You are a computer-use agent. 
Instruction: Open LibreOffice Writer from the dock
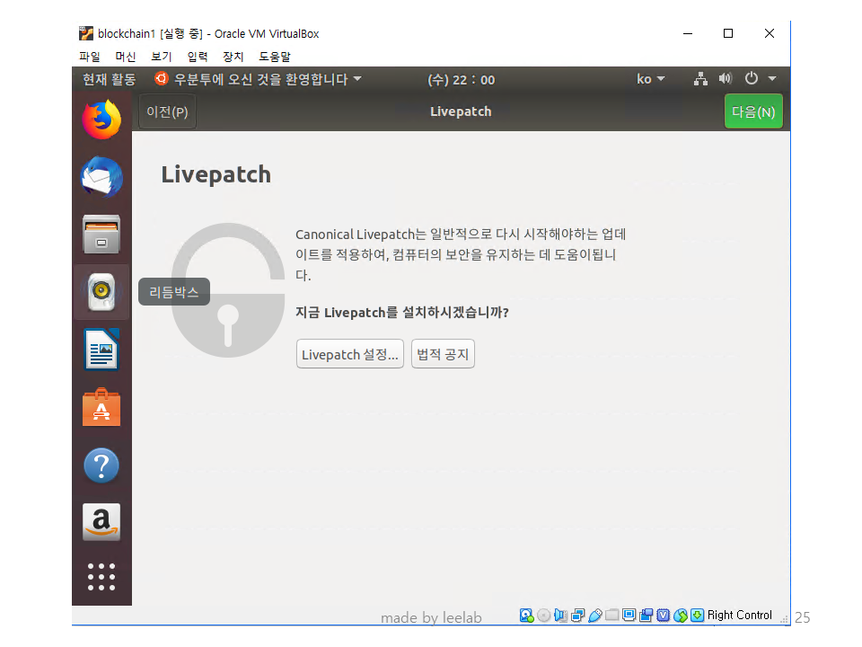(101, 350)
